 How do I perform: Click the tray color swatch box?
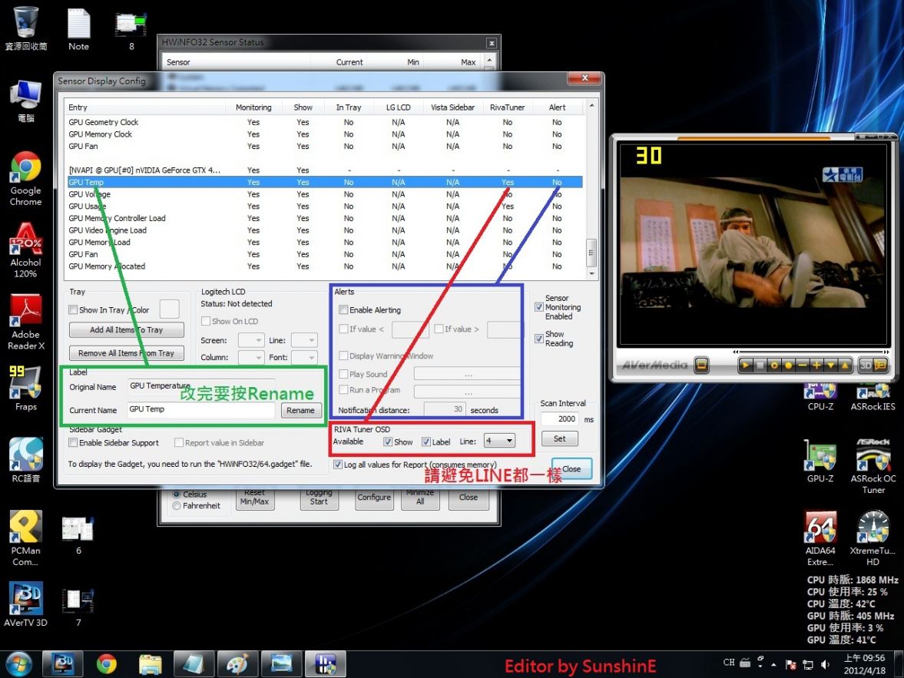[x=169, y=309]
